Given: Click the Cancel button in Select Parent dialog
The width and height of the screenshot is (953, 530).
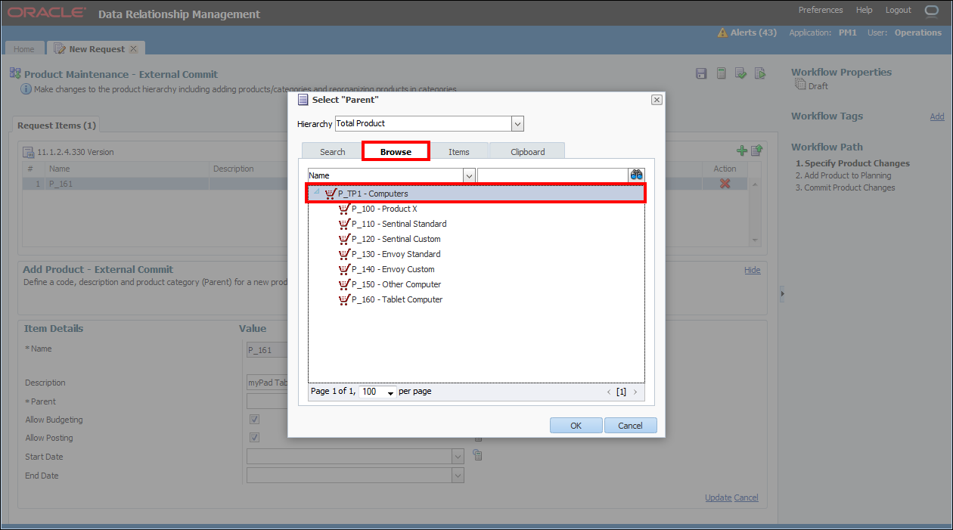Looking at the screenshot, I should (x=630, y=426).
